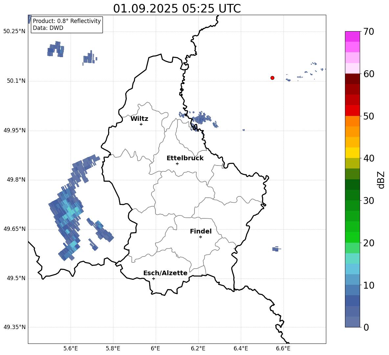
Task: Click the dark red colorbar swatch below 60
Action: 352,79
